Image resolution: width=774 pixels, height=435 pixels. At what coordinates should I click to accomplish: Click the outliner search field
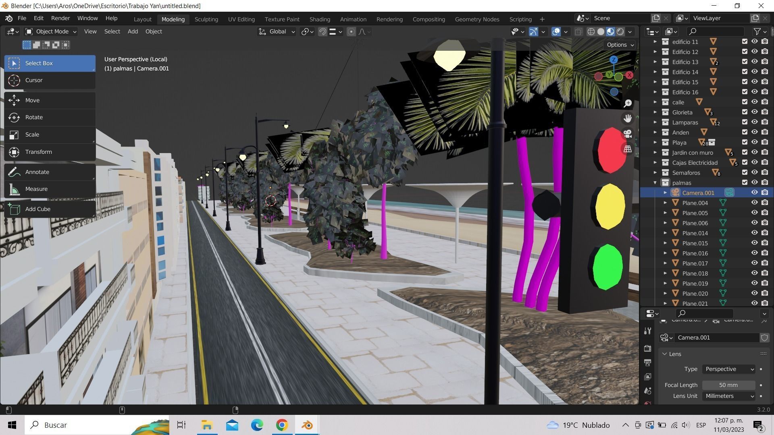(x=716, y=32)
